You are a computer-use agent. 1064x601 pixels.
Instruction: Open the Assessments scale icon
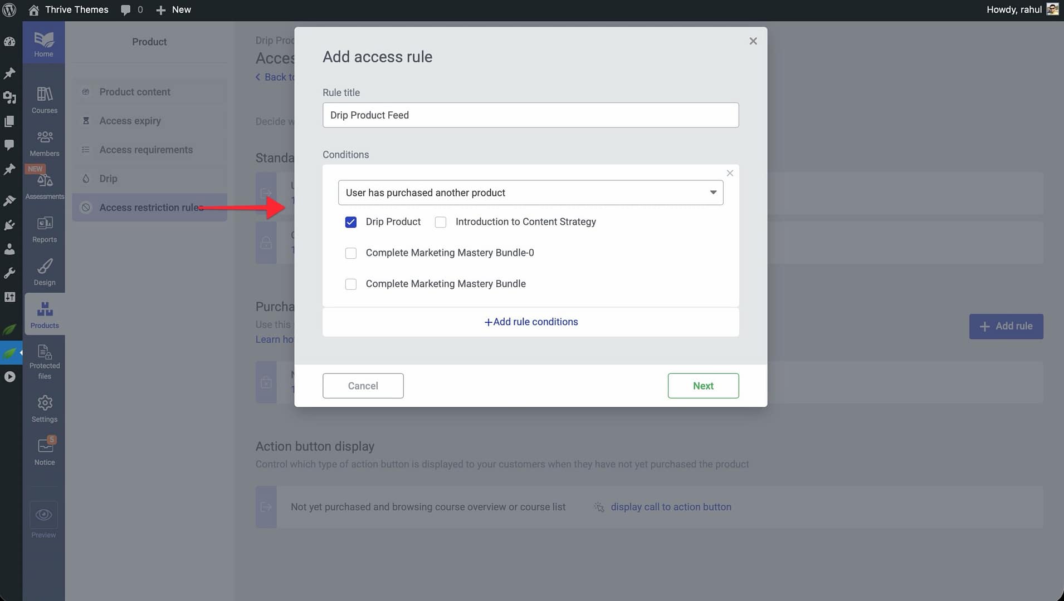pos(45,181)
